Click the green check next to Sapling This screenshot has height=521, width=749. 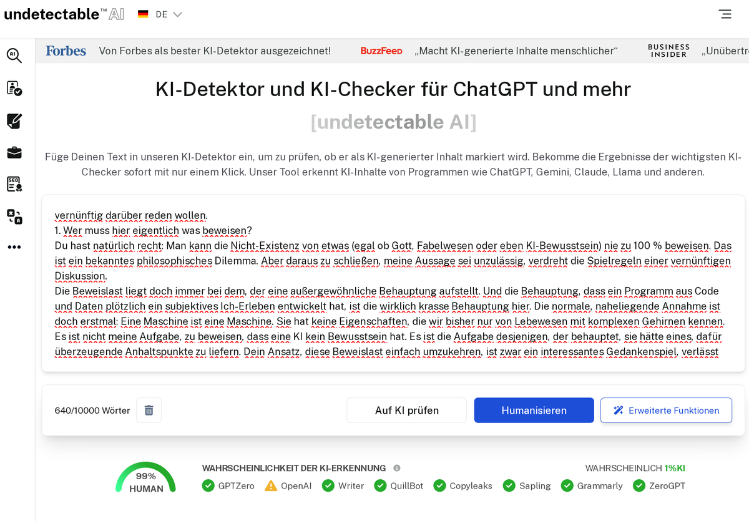click(509, 485)
